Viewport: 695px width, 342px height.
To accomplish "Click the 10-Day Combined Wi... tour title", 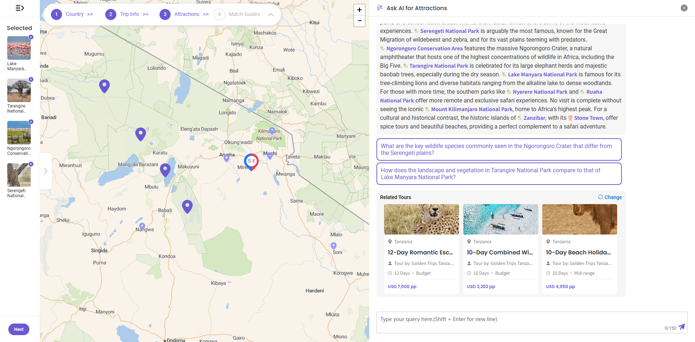I will (x=500, y=252).
